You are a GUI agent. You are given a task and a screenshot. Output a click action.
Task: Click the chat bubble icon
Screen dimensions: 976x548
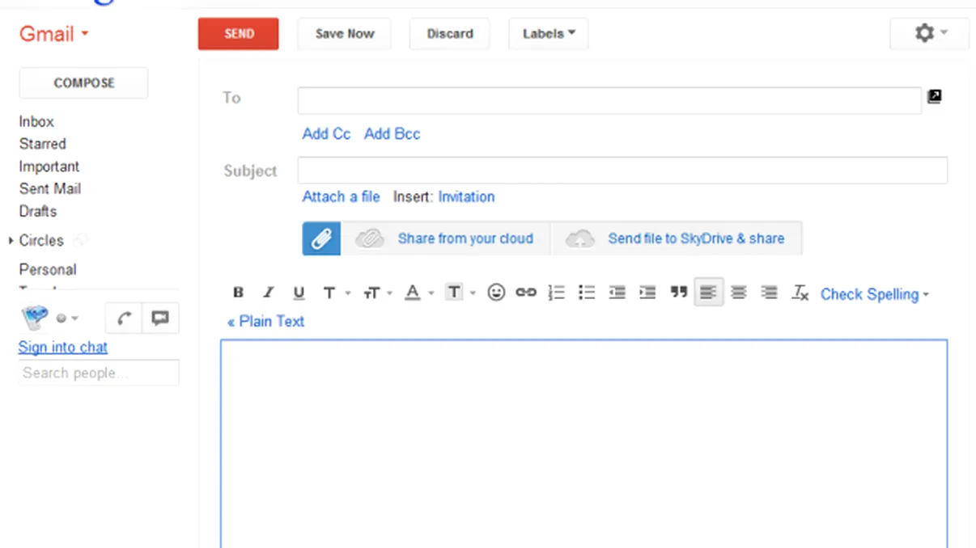tap(160, 318)
